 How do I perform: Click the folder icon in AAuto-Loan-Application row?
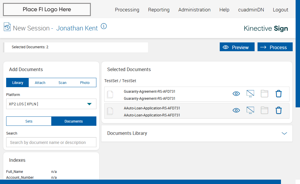point(265,110)
